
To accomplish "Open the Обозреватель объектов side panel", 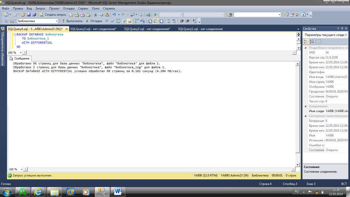I will point(2,47).
